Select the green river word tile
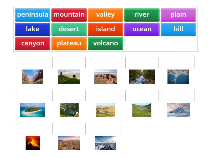Image resolution: width=211 pixels, height=158 pixels. tap(142, 15)
